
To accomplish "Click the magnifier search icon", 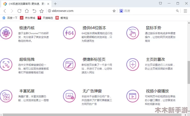I will 177,11.
